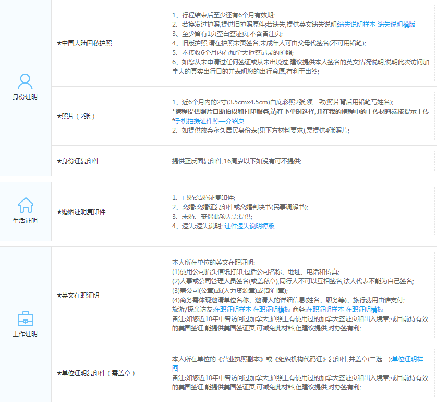Screen dimensions: 437x403
Task: Click the 身份证明 person icon
Action: click(25, 81)
